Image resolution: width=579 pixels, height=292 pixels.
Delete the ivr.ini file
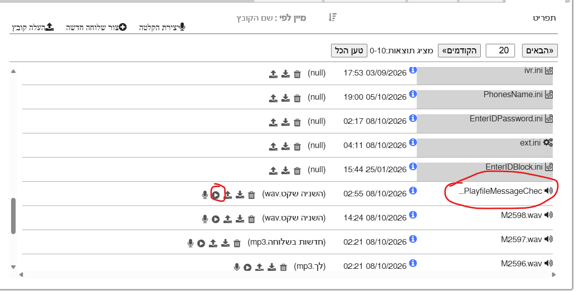click(x=297, y=74)
